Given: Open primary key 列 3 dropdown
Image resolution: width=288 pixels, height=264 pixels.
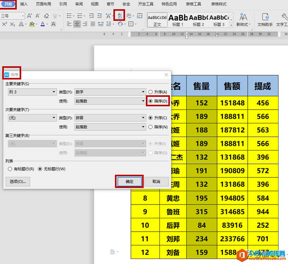Looking at the screenshot, I should coord(32,92).
